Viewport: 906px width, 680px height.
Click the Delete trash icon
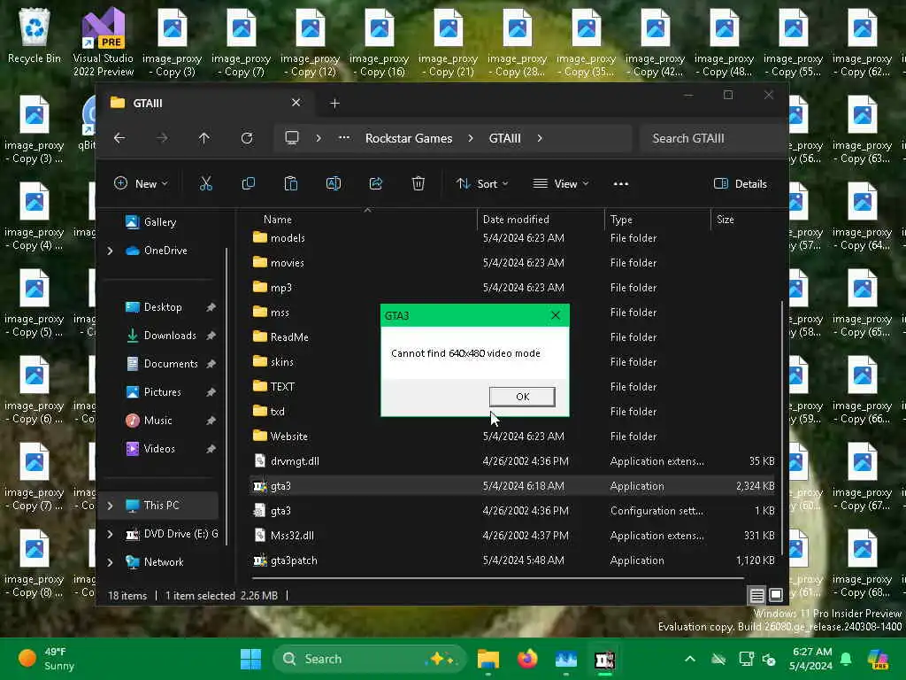tap(418, 184)
